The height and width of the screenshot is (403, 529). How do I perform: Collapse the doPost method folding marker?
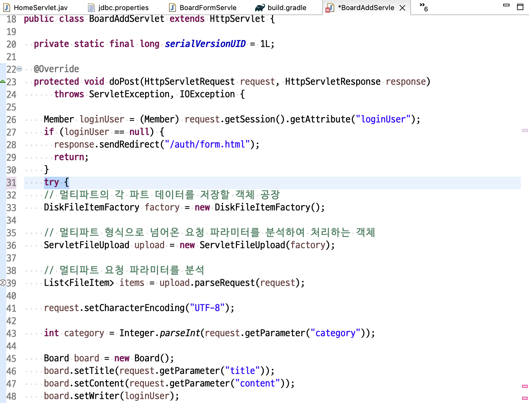[19, 69]
